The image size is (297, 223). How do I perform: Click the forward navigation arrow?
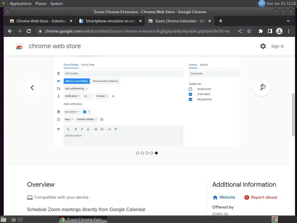pos(19,31)
